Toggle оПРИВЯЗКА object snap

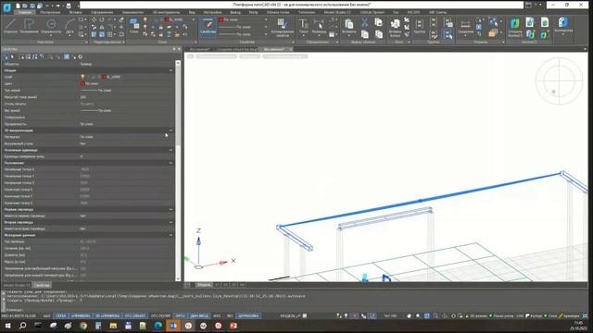coord(81,315)
